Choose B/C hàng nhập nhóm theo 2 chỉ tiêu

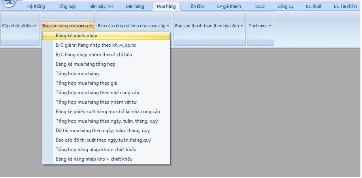click(x=94, y=55)
